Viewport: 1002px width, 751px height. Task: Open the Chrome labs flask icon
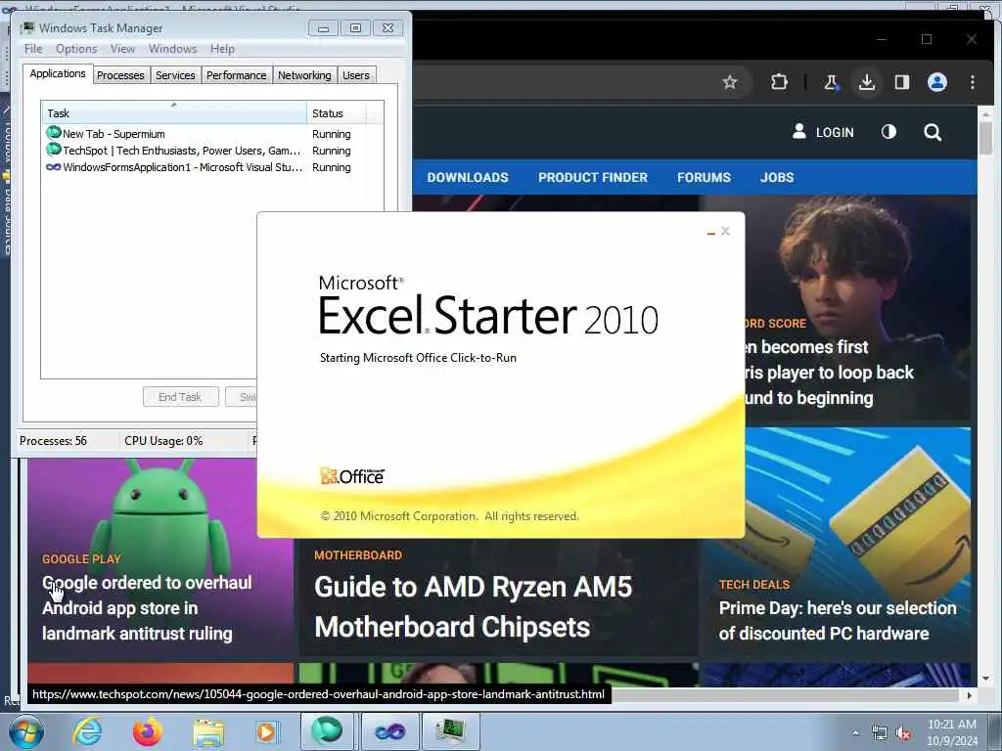click(831, 82)
